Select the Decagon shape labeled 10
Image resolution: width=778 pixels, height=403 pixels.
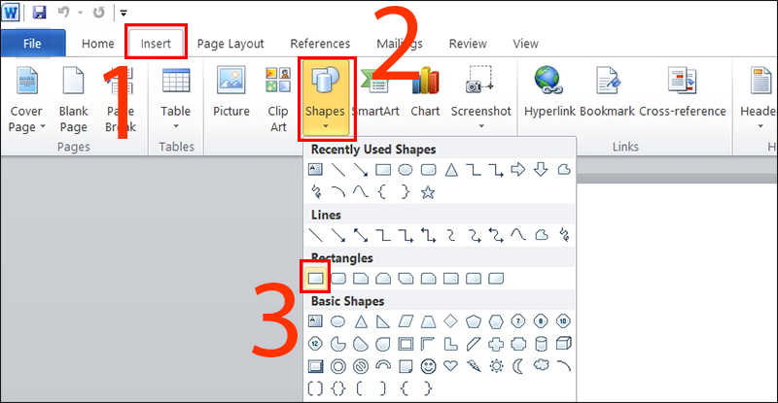tap(563, 321)
